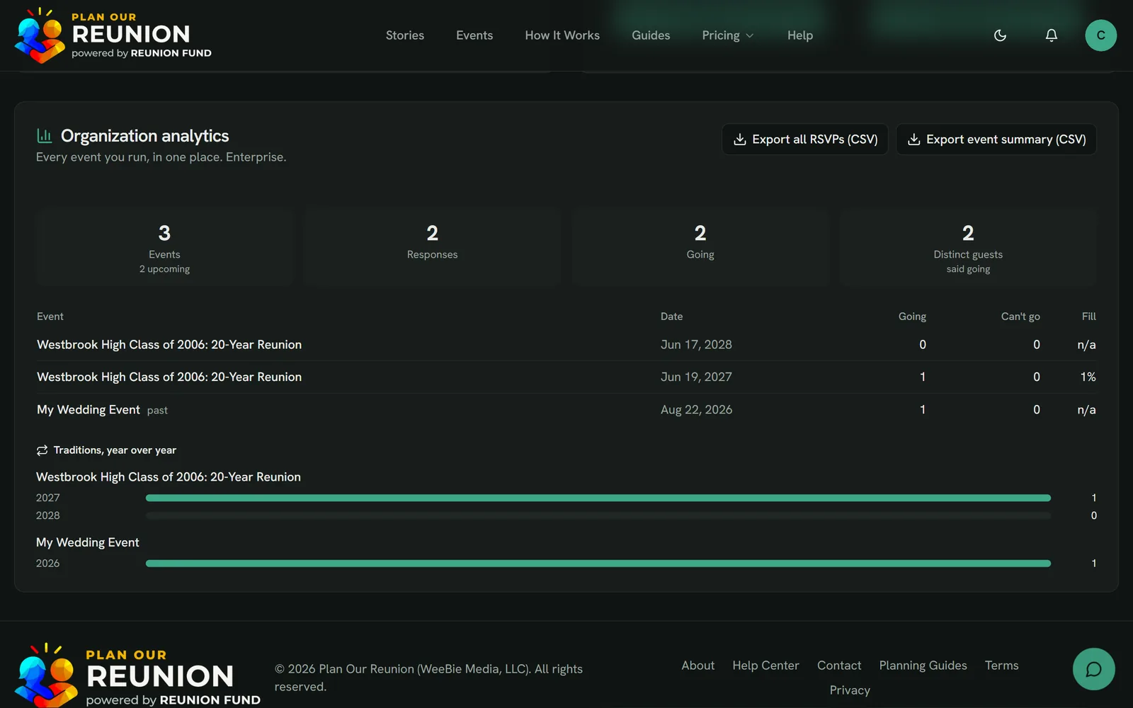
Task: Click the 2026 My Wedding Event progress bar
Action: point(598,564)
